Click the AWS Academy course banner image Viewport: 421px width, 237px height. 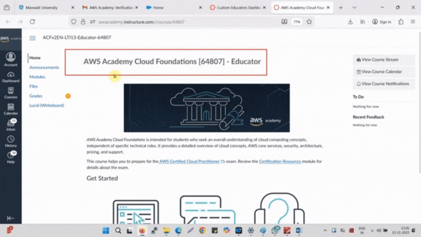(x=206, y=108)
